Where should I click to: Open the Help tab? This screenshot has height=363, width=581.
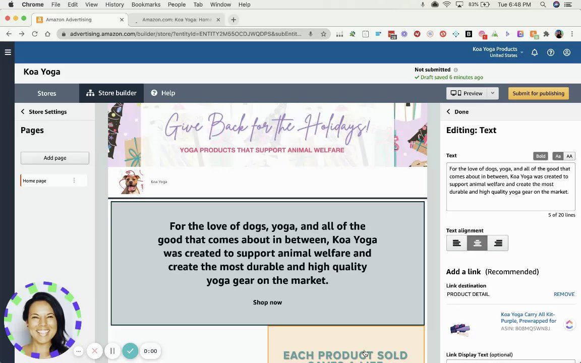click(x=163, y=93)
